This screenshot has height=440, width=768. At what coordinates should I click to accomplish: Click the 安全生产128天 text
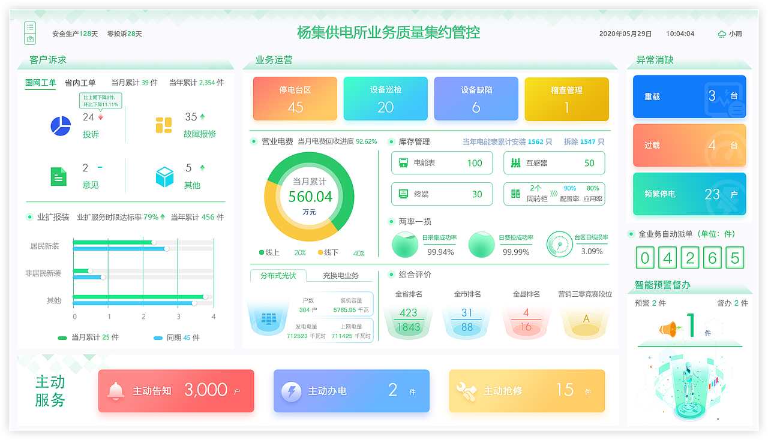coord(75,34)
